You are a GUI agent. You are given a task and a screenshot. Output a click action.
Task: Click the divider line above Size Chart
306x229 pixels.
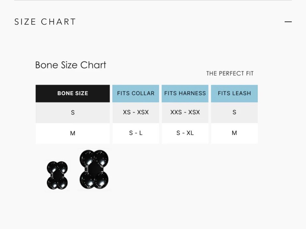(153, 0)
